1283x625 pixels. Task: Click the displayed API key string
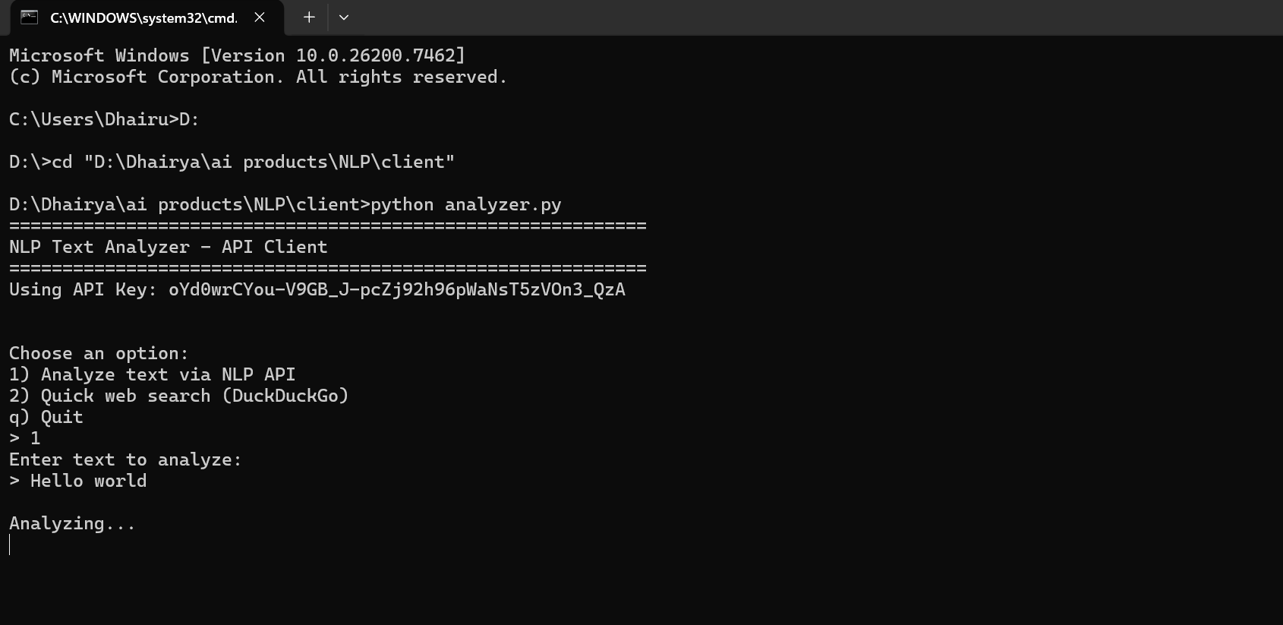point(396,289)
